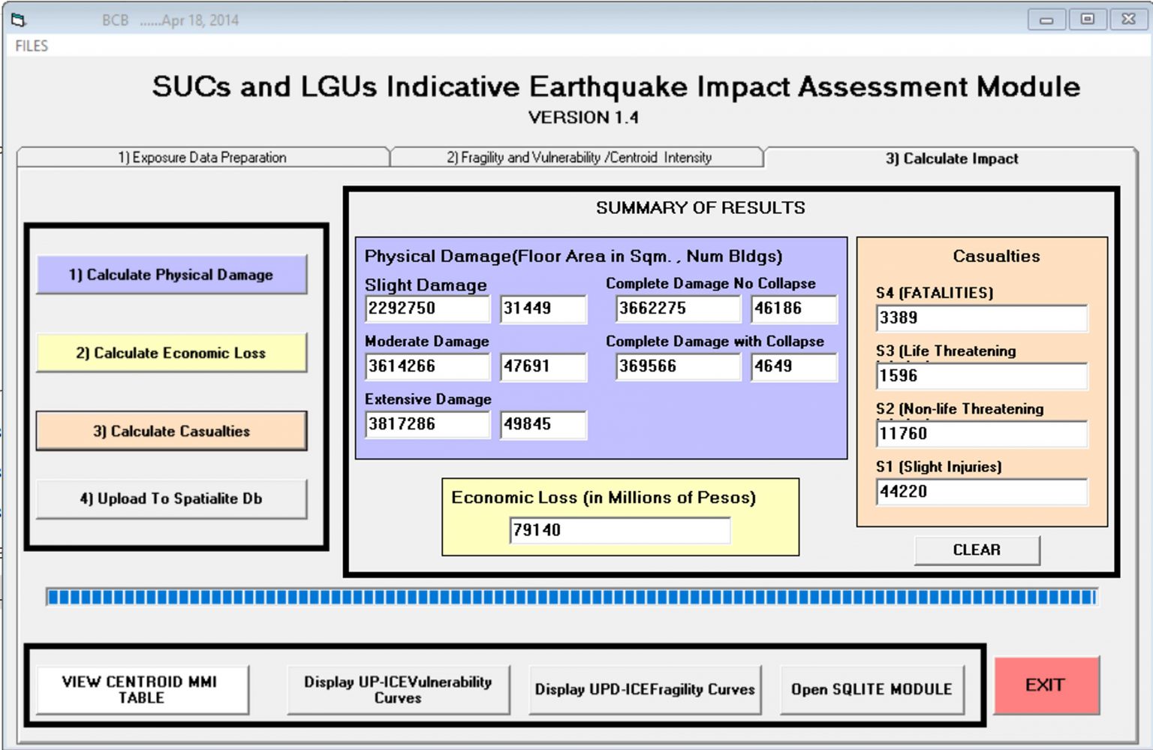Click the Calculate Physical Damage button
Screen dimensions: 1153x750
172,275
